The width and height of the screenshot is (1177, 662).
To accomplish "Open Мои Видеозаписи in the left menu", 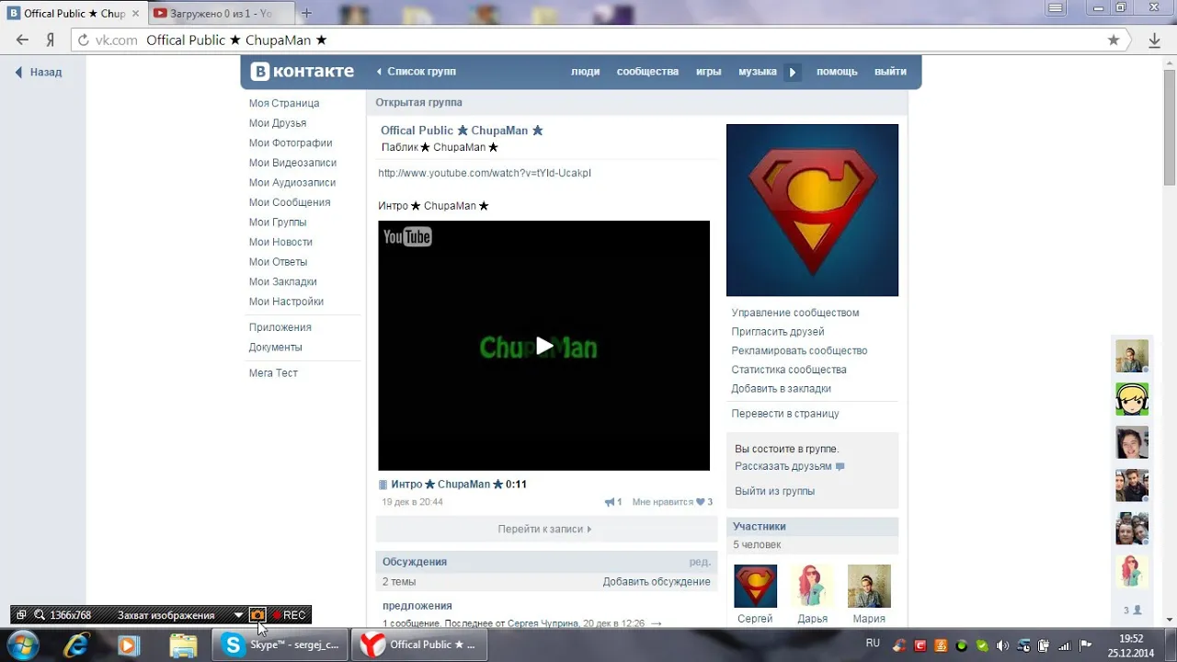I will pos(293,163).
